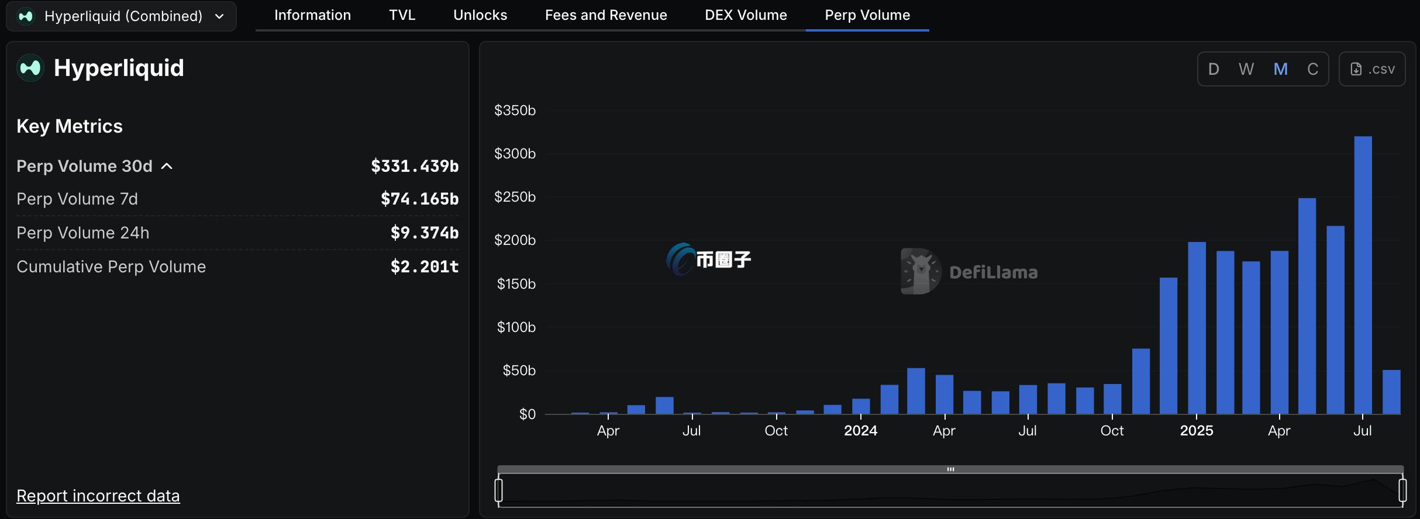Click the left range slider handle
1420x519 pixels.
[x=499, y=490]
